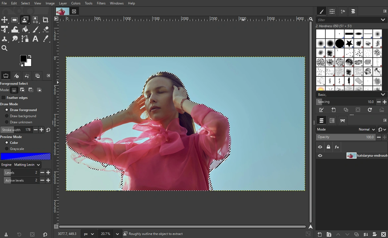The image size is (388, 238).
Task: Select the Bucket Fill tool
Action: pyautogui.click(x=25, y=29)
